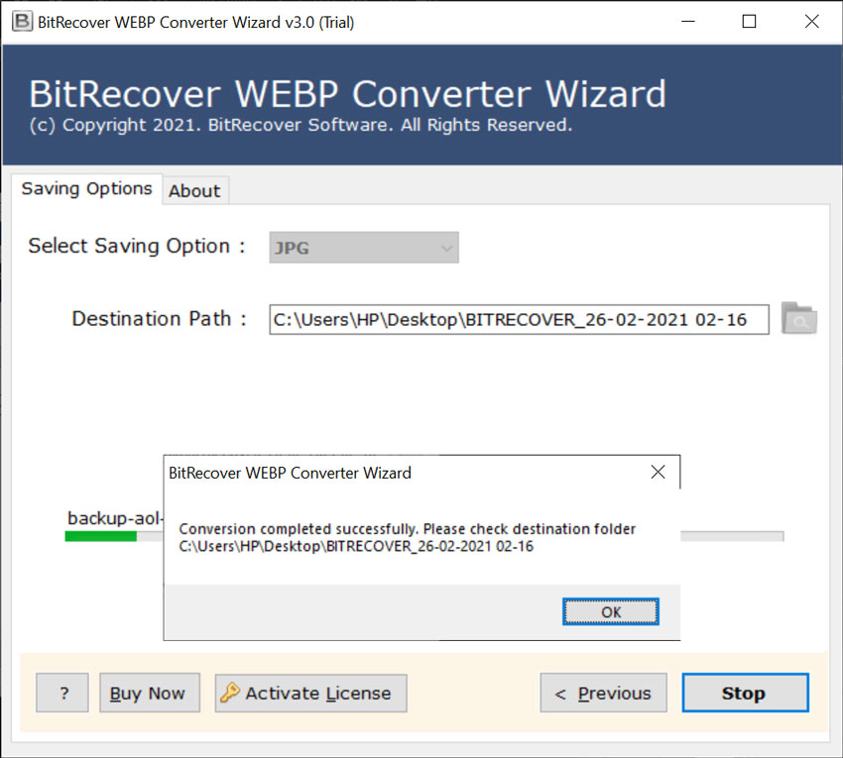
Task: Close the WEBP Converter Wizard window
Action: pyautogui.click(x=811, y=22)
